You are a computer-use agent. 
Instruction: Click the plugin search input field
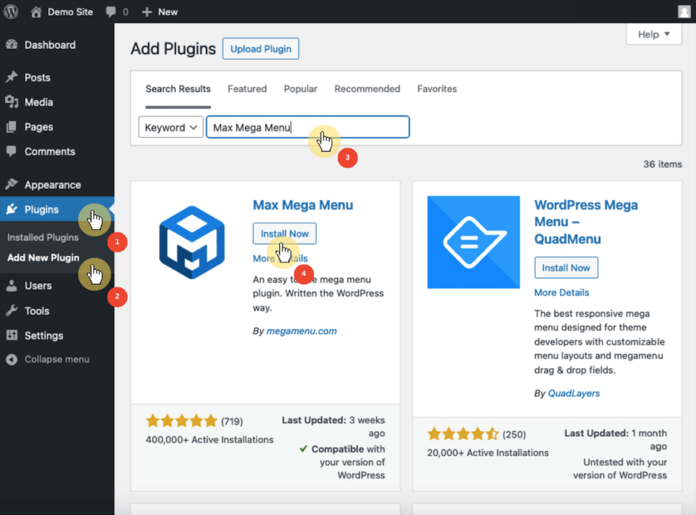(x=308, y=127)
